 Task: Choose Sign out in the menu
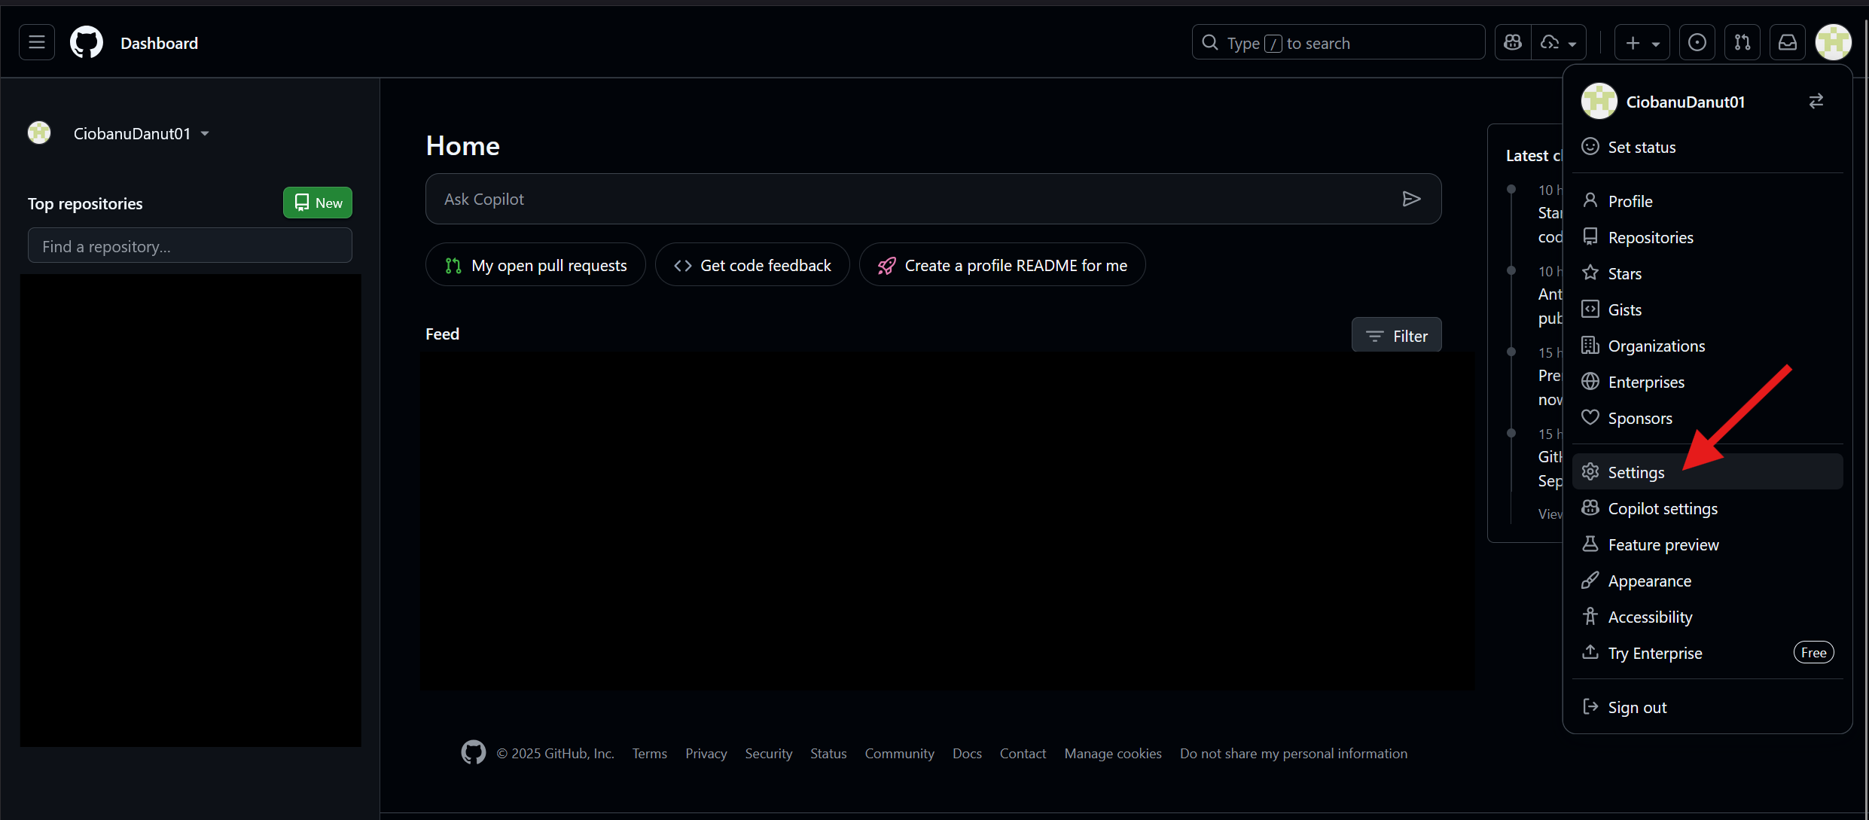(1637, 707)
